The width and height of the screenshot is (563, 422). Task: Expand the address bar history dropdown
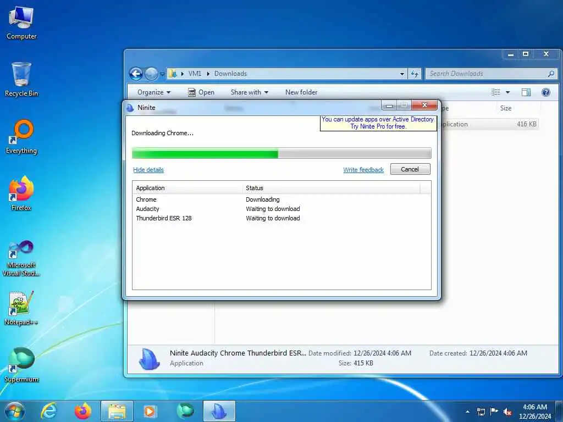coord(402,74)
